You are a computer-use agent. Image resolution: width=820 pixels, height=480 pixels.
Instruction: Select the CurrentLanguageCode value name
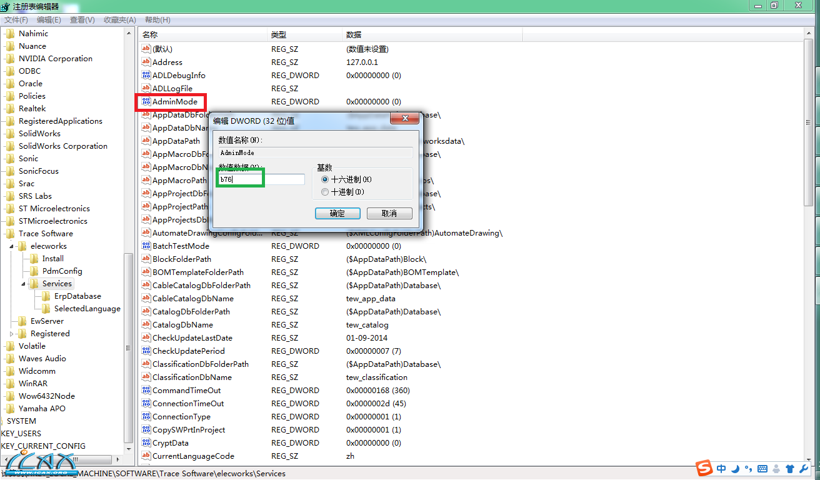[x=193, y=456]
